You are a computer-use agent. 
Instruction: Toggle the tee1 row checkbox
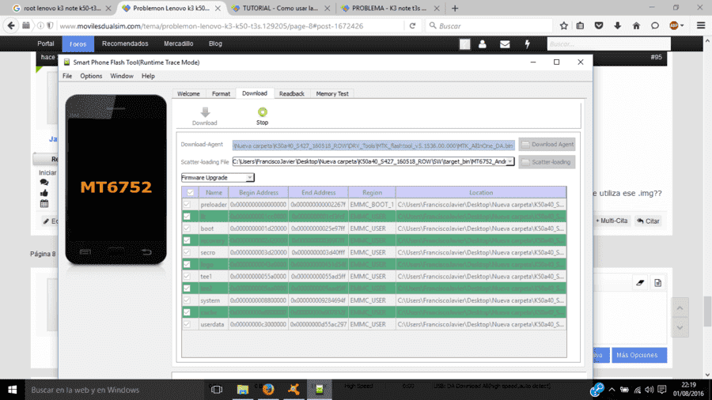tap(187, 276)
